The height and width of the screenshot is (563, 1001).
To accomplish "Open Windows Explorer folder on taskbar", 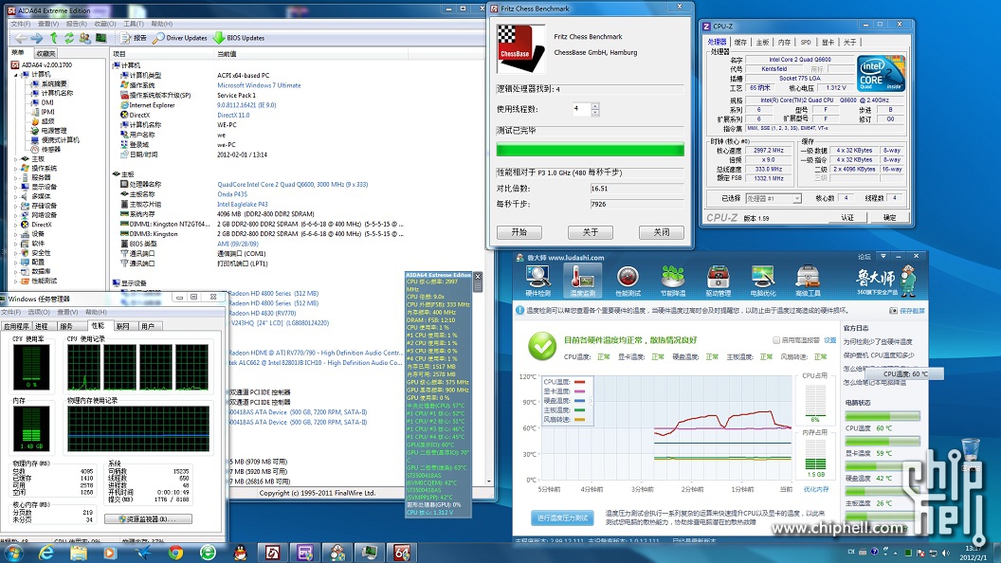I will [x=79, y=553].
